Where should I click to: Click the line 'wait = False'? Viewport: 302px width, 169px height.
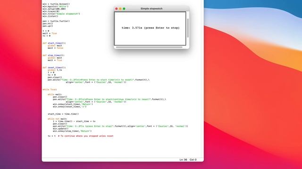pos(56,48)
